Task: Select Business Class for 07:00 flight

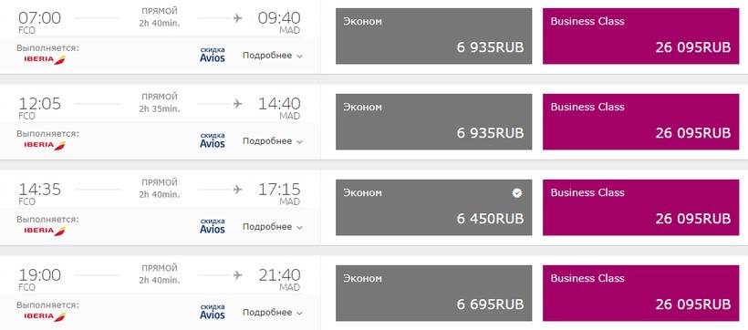Action: click(640, 36)
